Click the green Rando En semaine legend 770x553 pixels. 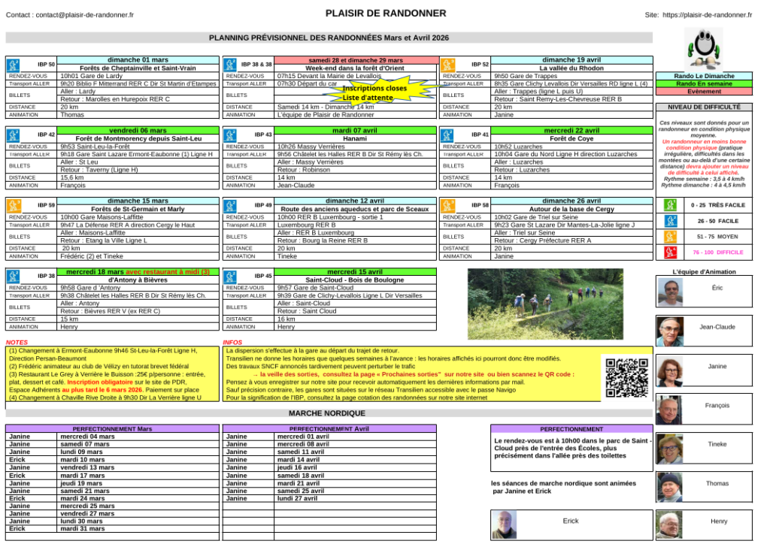point(703,83)
